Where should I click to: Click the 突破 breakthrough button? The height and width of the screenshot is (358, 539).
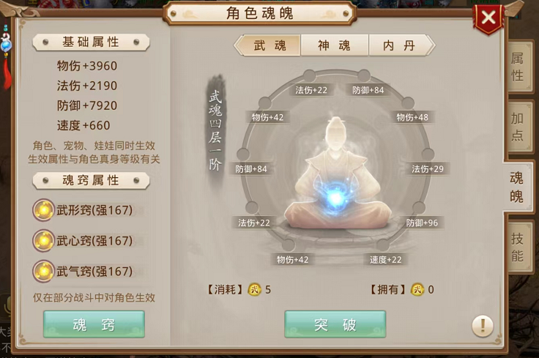click(335, 324)
